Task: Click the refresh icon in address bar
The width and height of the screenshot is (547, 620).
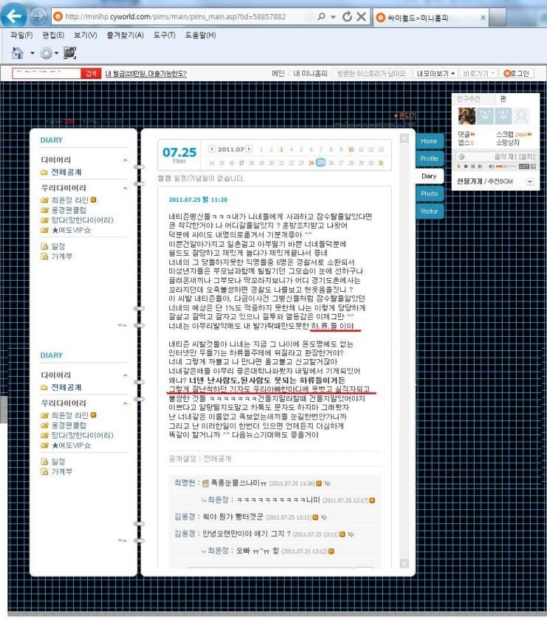Action: (347, 16)
